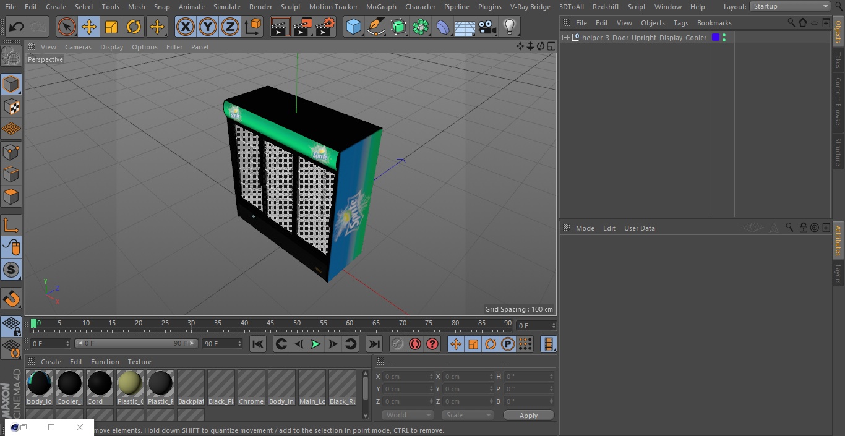Screen dimensions: 845x436
Task: Switch to the Content Browser side tab
Action: click(838, 102)
